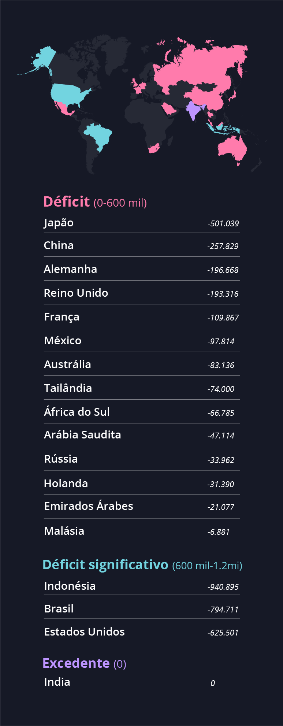Select the Malásia row
283x726 pixels.
click(142, 531)
